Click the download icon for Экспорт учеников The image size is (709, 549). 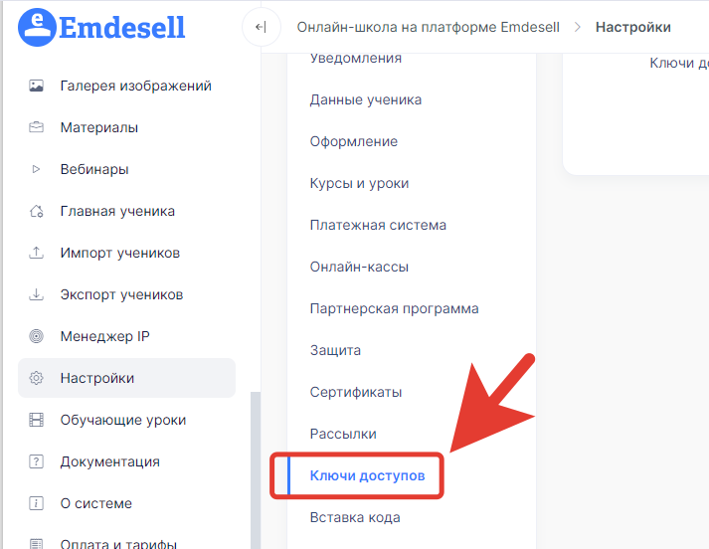click(36, 294)
